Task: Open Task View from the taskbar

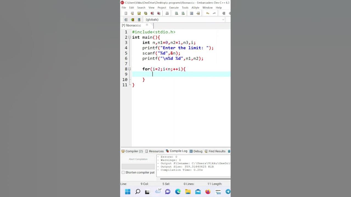Action: tap(147, 192)
